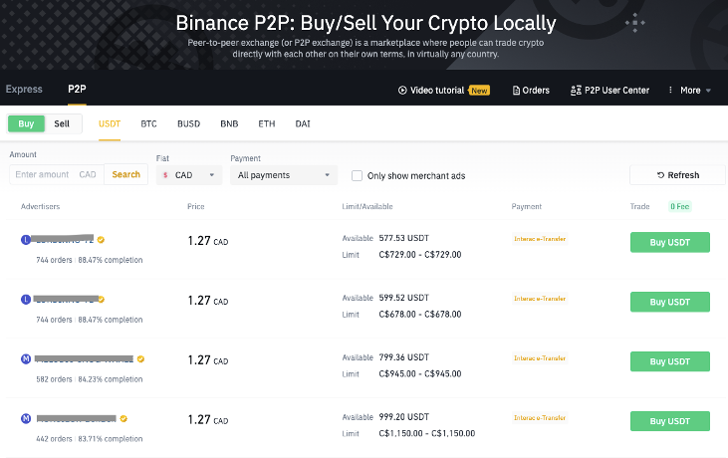
Task: Select the DAI crypto tab
Action: 303,123
